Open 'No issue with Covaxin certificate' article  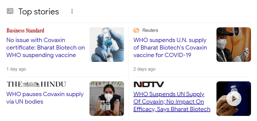pos(45,47)
